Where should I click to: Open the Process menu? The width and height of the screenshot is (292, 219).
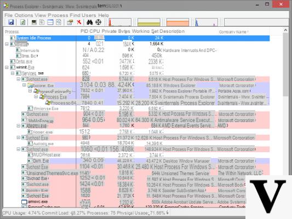click(58, 15)
